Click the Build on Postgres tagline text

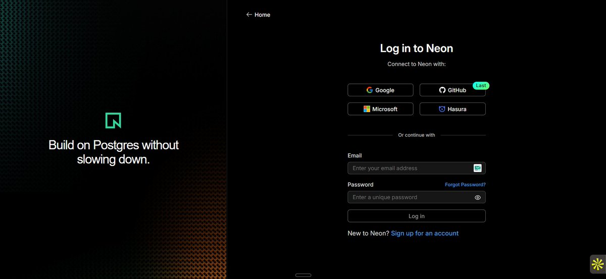pos(114,152)
